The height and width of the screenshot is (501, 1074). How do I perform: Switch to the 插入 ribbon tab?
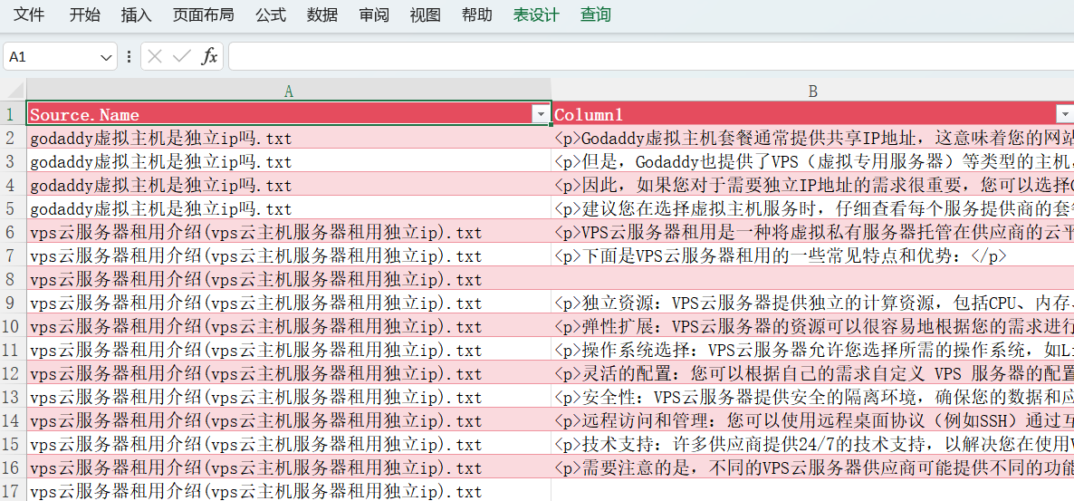136,14
